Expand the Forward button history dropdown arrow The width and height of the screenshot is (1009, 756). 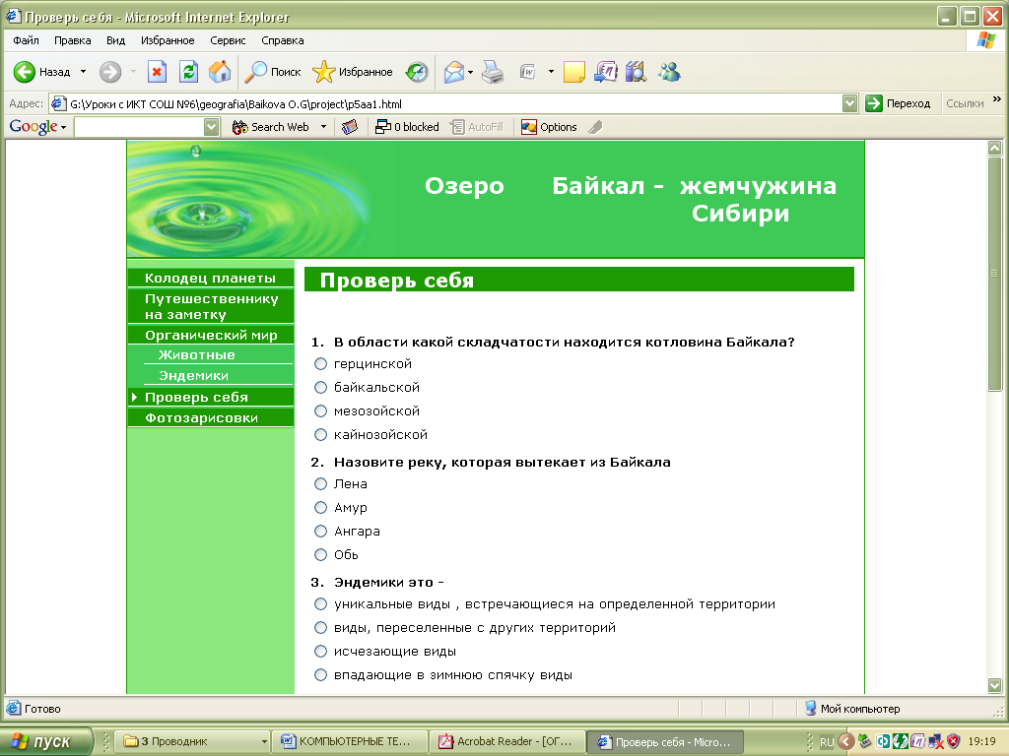point(133,72)
